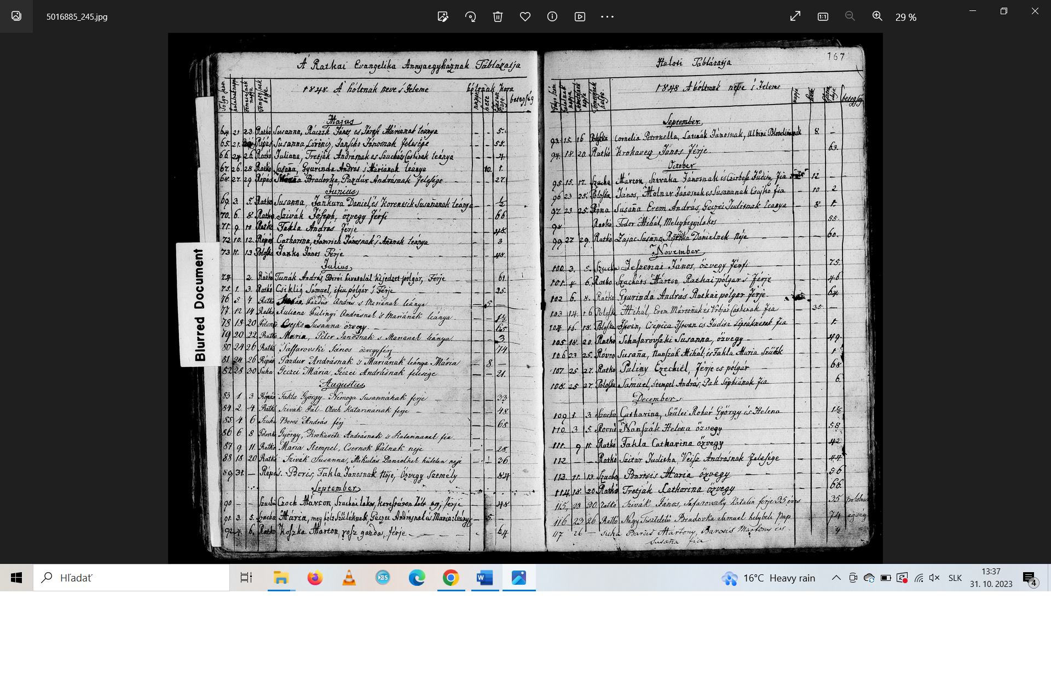The image size is (1051, 674).
Task: Open the three-dots See more menu
Action: (x=607, y=16)
